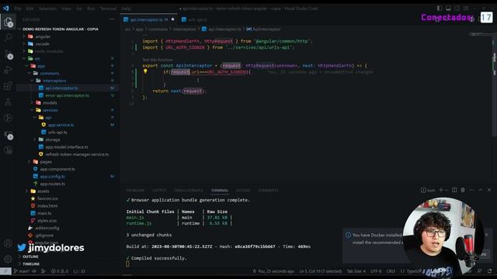Open the Explorer more actions ellipsis

112,19
